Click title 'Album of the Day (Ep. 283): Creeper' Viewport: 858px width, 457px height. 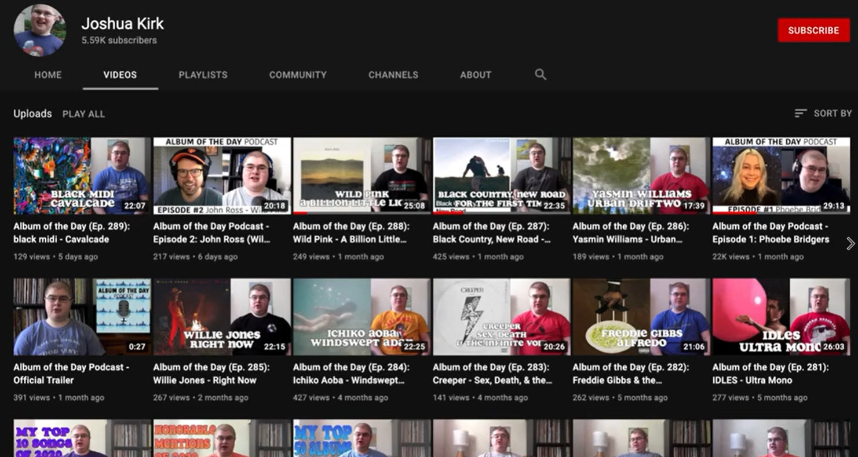492,374
